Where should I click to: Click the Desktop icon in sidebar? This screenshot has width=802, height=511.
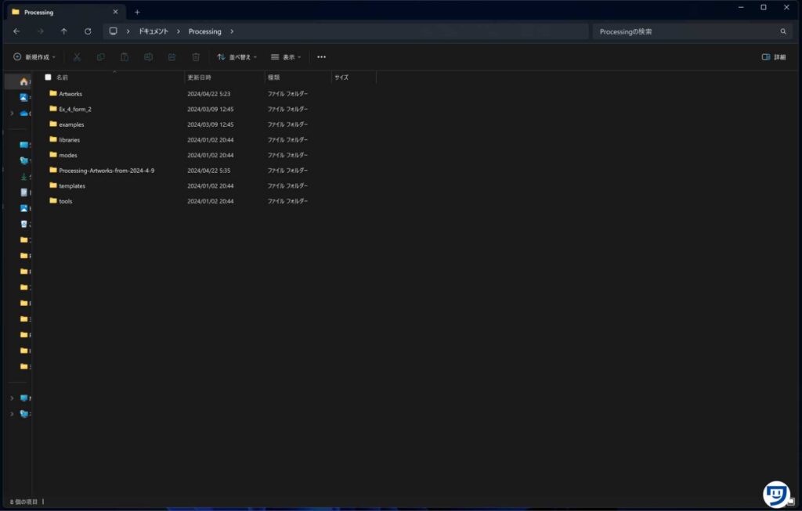point(23,145)
